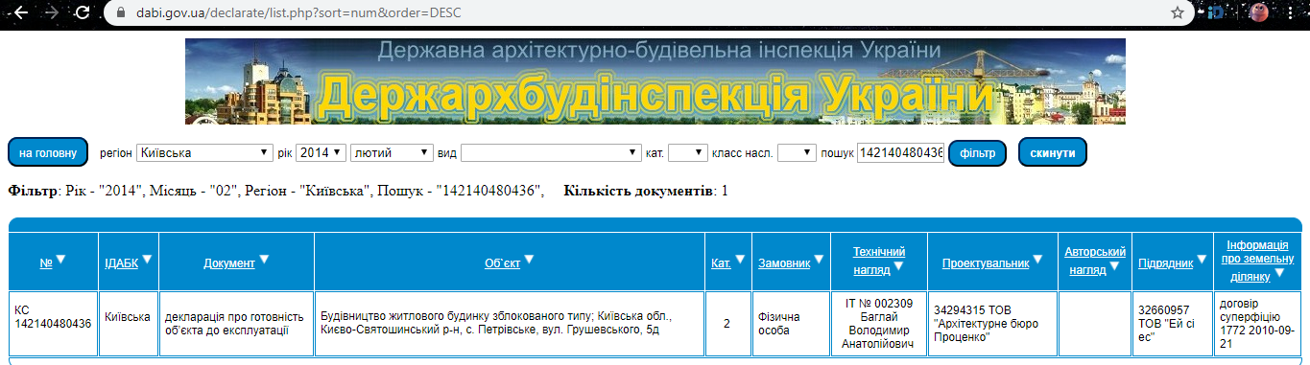Sort by № column arrow
The image size is (1310, 365).
click(x=60, y=260)
